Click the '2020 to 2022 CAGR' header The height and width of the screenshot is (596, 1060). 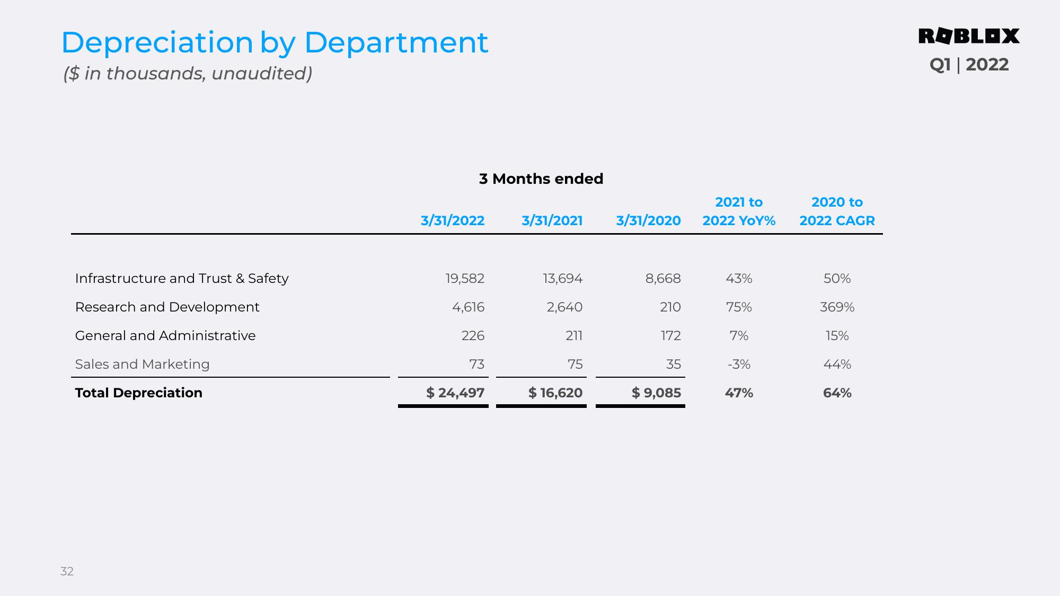tap(837, 211)
